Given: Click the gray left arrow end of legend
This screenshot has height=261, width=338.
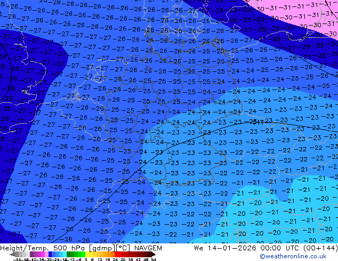Looking at the screenshot, I should (12, 254).
